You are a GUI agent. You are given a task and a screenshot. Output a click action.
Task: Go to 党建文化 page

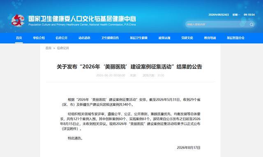pyautogui.click(x=187, y=38)
